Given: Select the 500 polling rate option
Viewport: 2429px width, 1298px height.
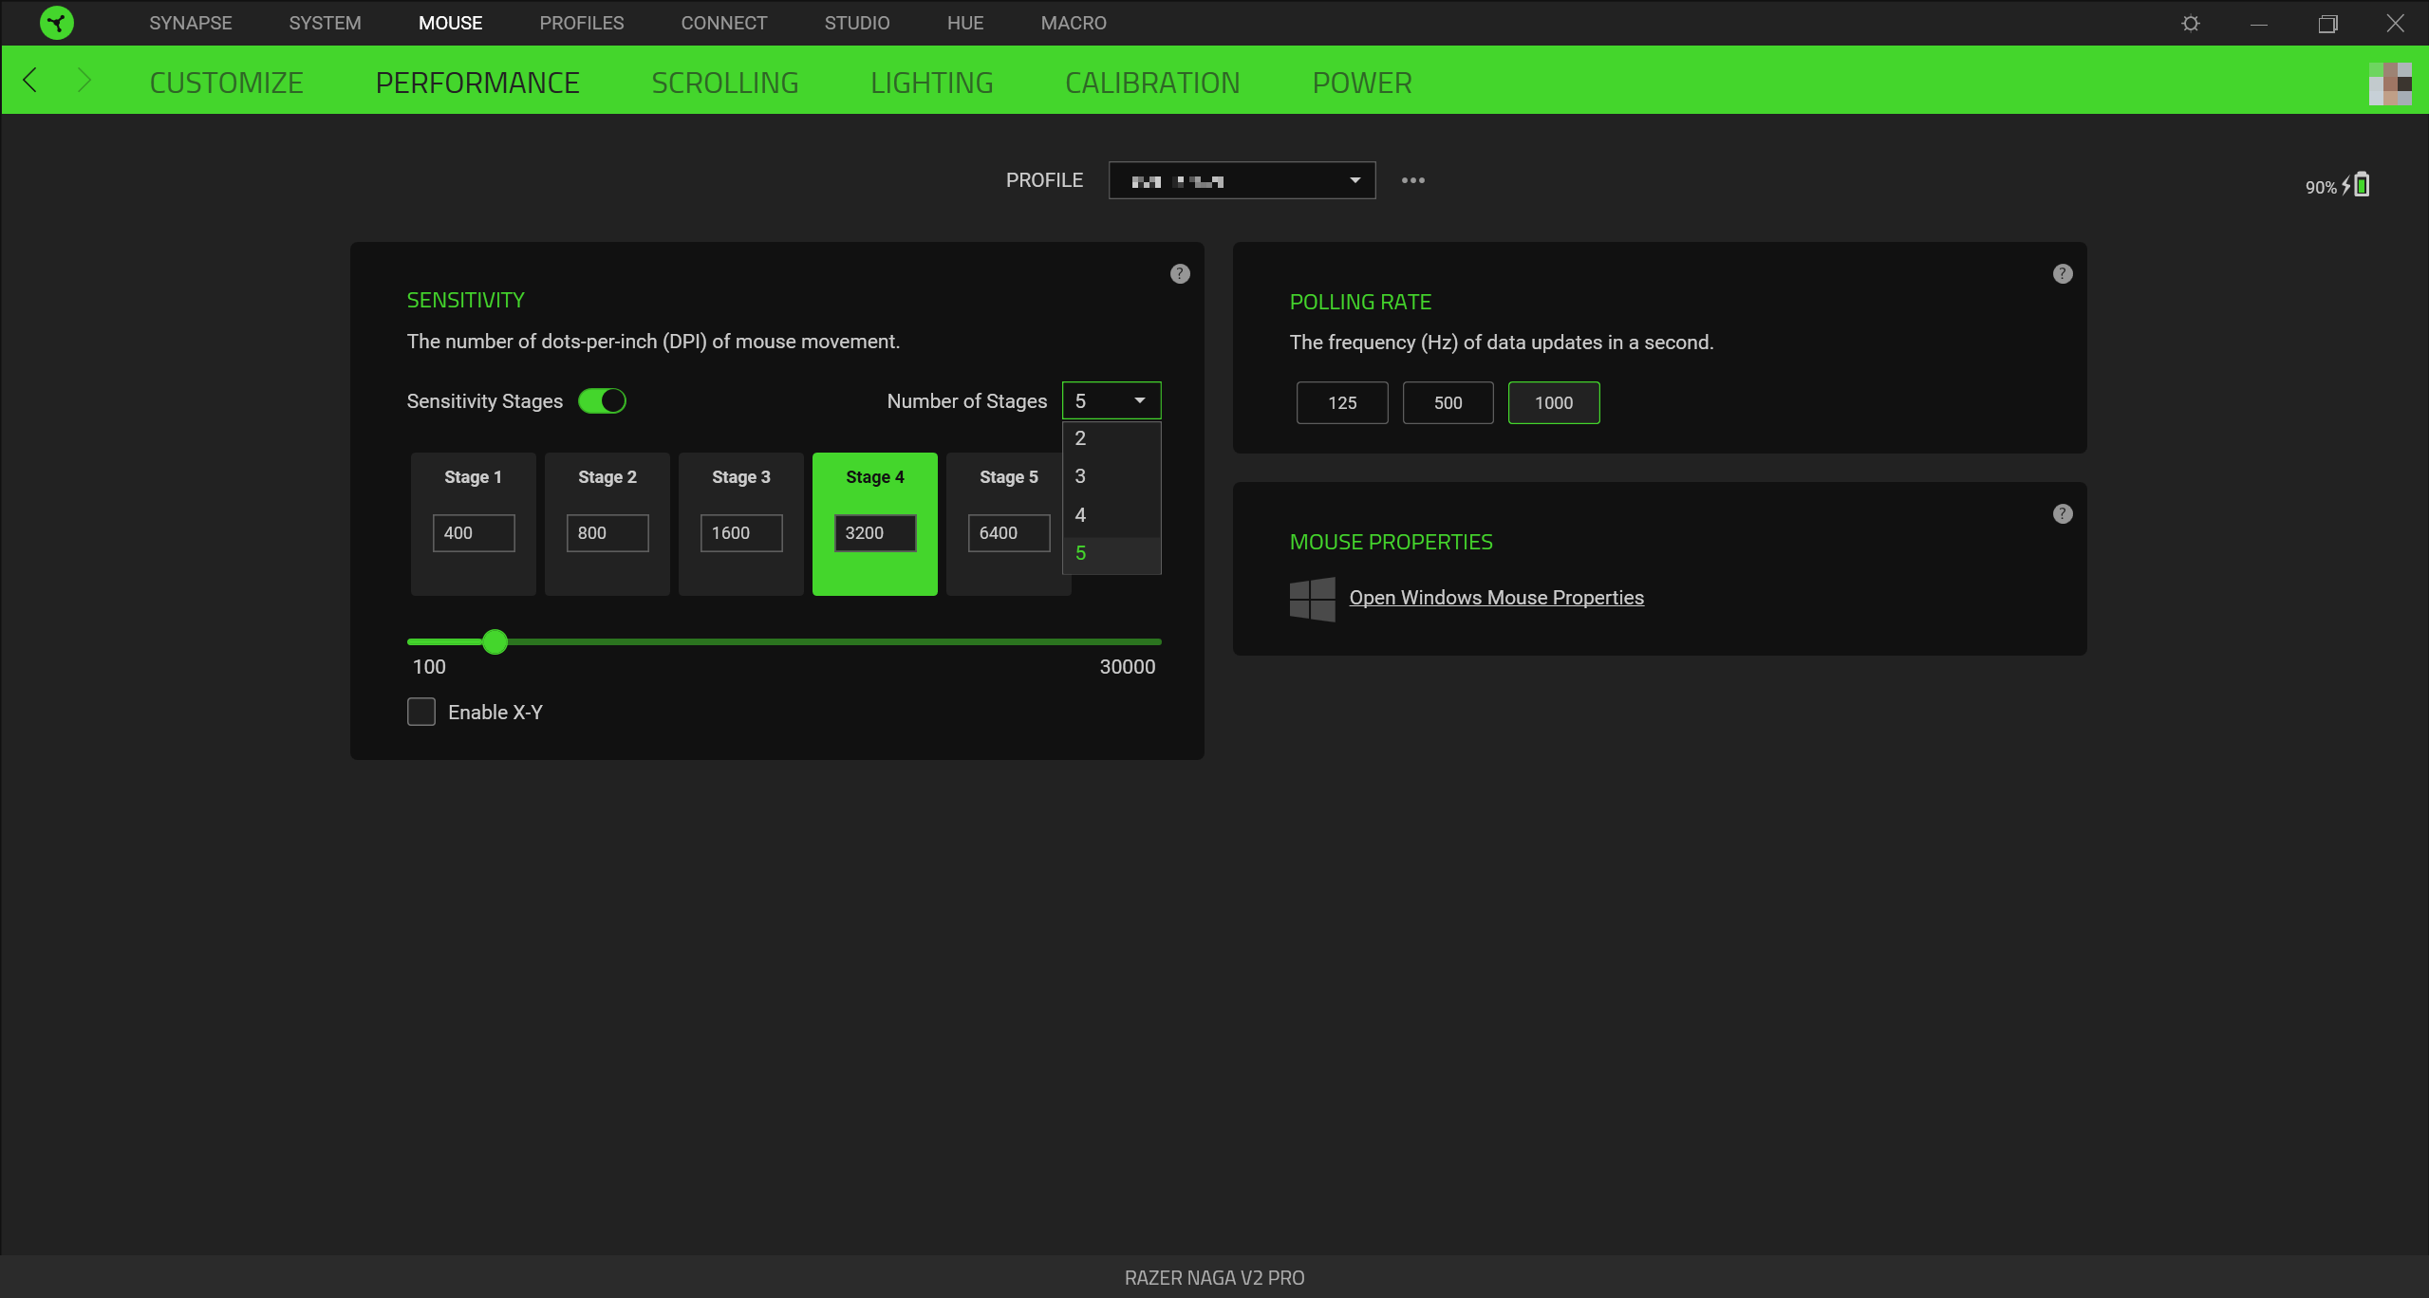Looking at the screenshot, I should click(x=1447, y=403).
